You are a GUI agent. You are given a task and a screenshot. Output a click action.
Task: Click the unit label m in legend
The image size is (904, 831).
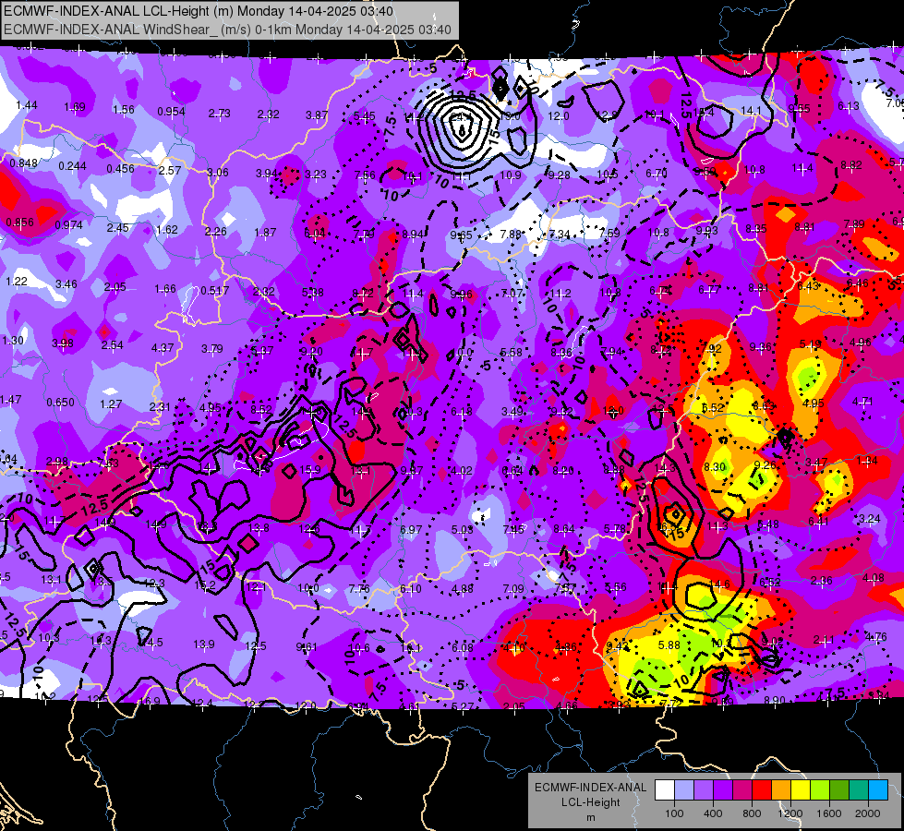(x=590, y=818)
